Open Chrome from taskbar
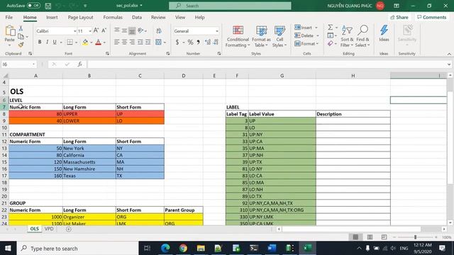Screen dimensions: 454x255 point(183,248)
